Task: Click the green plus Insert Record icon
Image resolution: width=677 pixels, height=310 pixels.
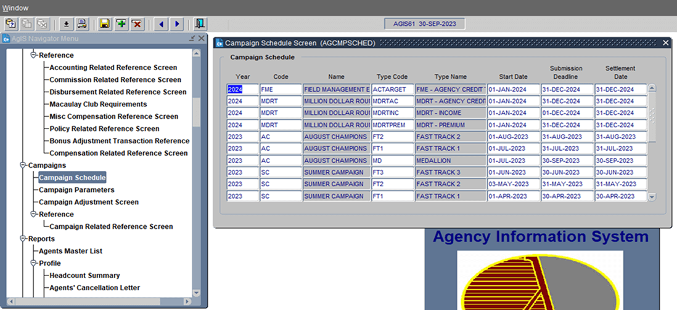Action: tap(121, 24)
